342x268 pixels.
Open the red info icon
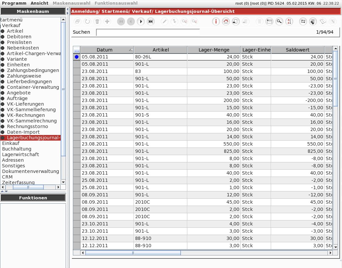click(x=216, y=21)
